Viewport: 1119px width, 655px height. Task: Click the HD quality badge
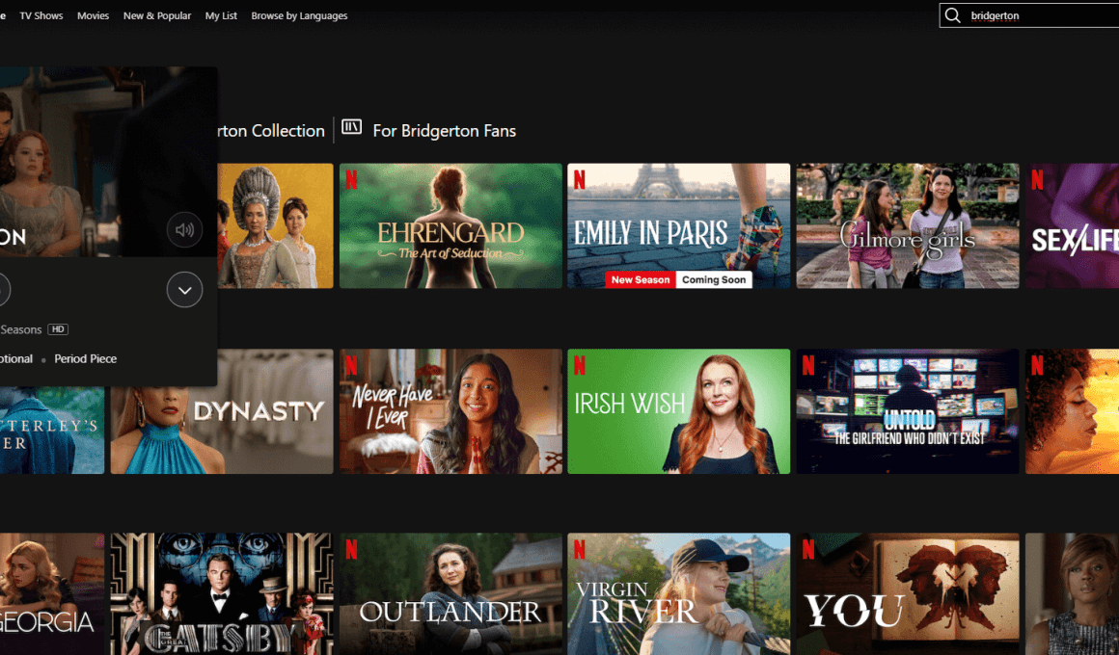pyautogui.click(x=58, y=329)
